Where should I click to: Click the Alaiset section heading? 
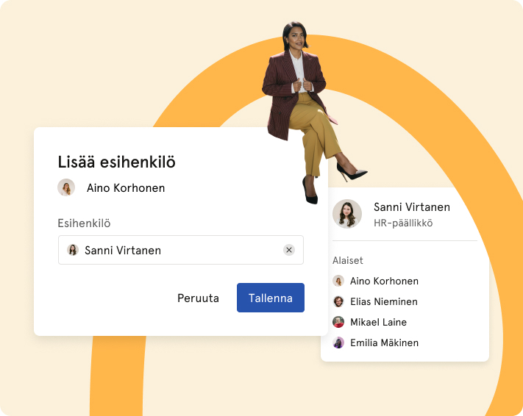point(348,260)
